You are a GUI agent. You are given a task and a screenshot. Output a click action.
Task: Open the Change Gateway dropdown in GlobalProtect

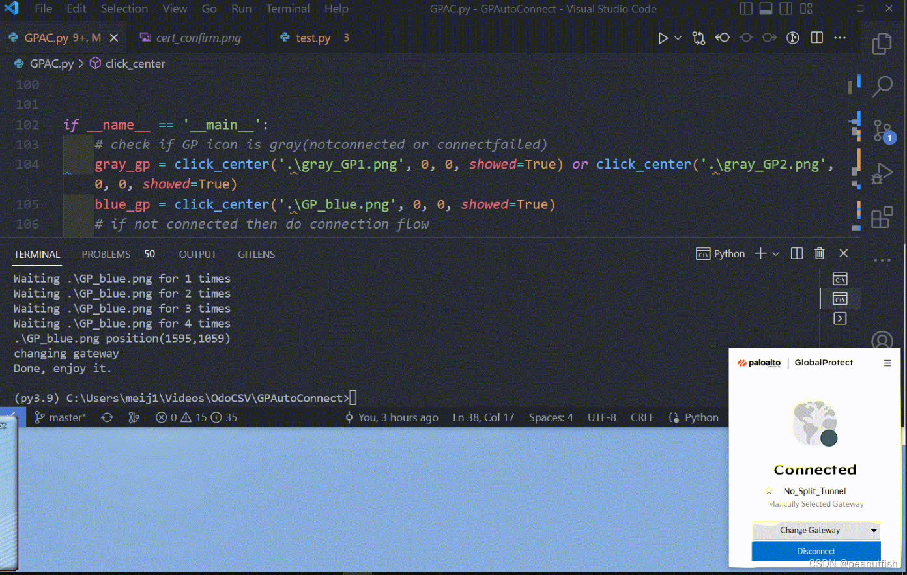coord(816,530)
